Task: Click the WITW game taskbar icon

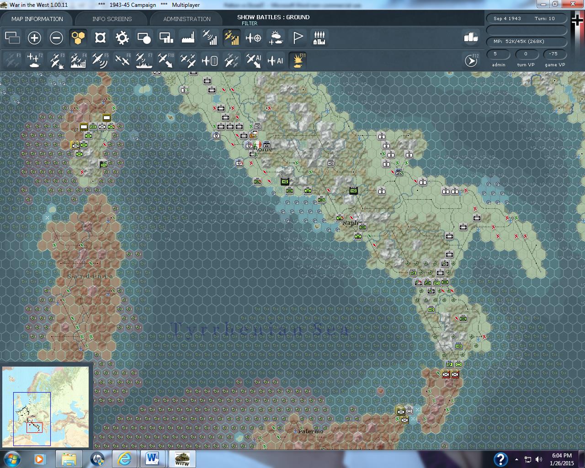Action: 182,459
